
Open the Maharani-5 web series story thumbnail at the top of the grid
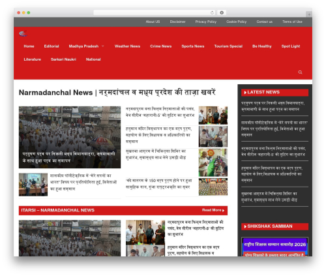click(213, 115)
